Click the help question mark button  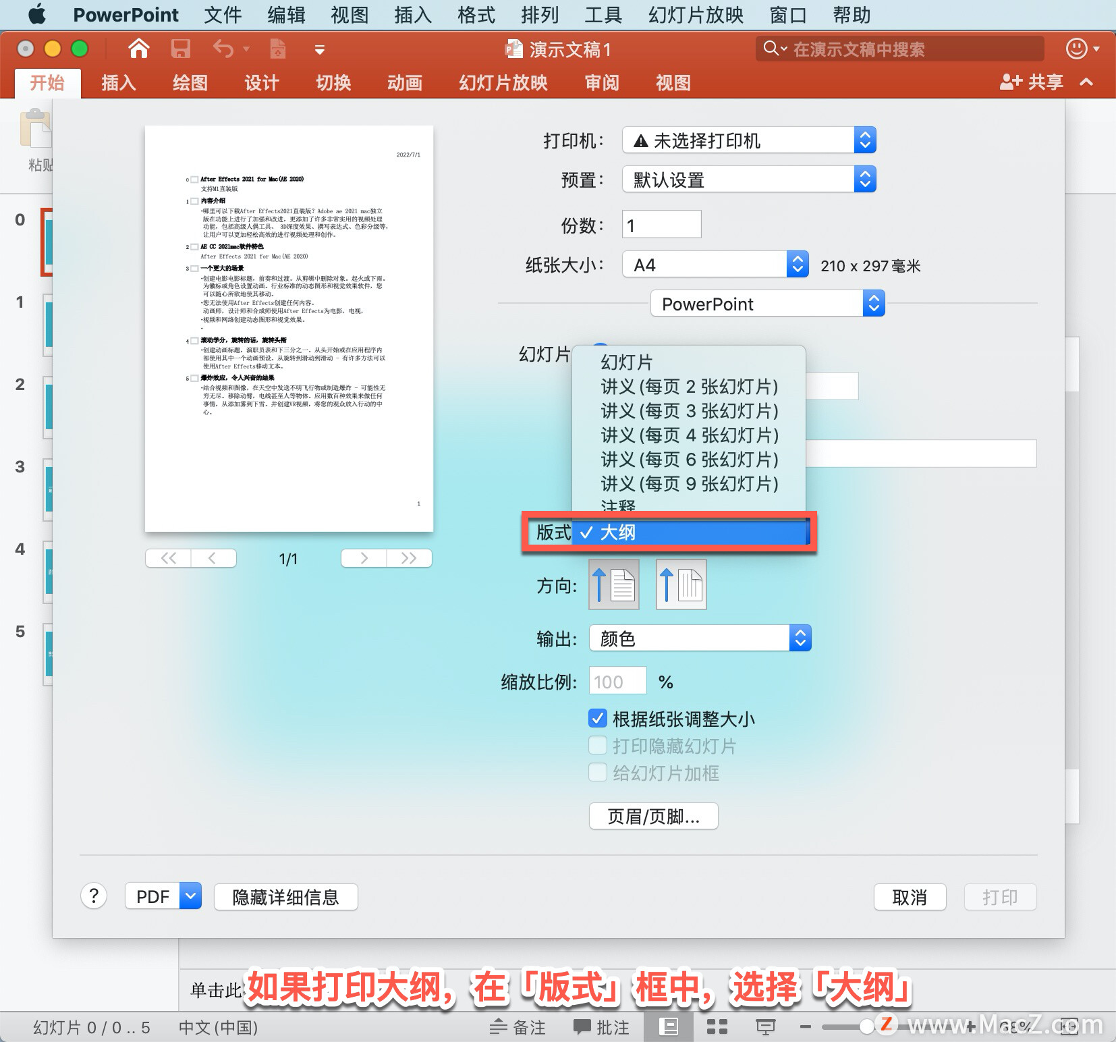(x=94, y=896)
